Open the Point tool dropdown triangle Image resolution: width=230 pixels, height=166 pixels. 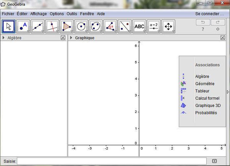(28, 31)
